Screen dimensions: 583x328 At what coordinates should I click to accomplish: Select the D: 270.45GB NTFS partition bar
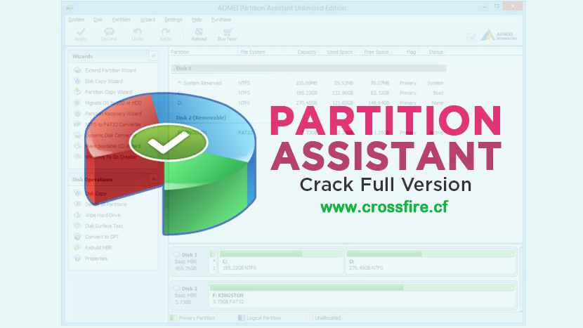click(431, 261)
